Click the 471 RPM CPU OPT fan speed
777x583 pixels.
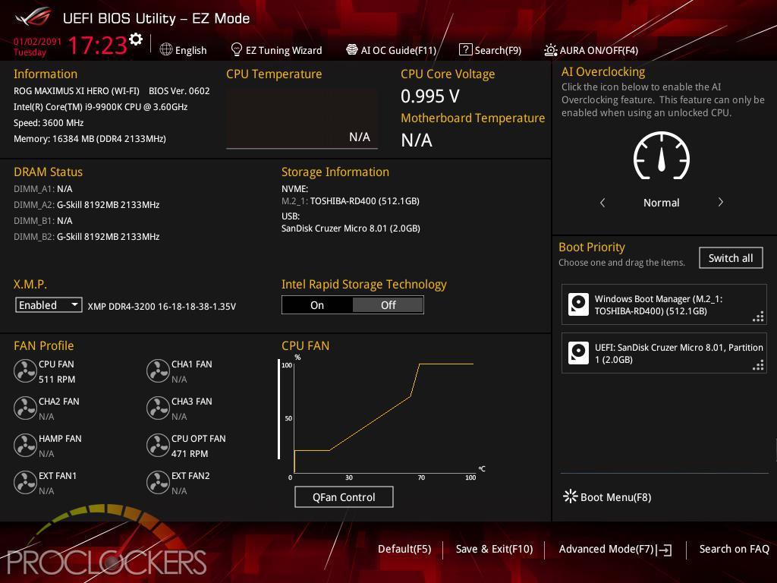coord(190,454)
